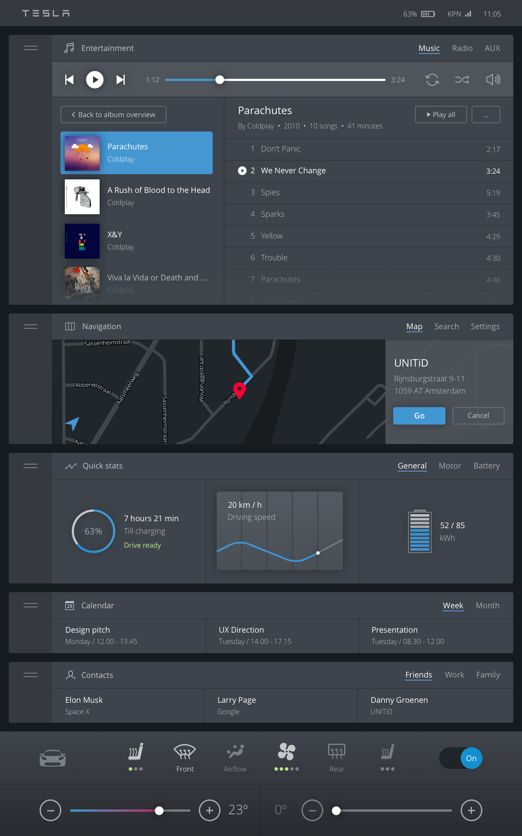Click the song progress bar knob
Screen dimensions: 522x836
[x=220, y=80]
